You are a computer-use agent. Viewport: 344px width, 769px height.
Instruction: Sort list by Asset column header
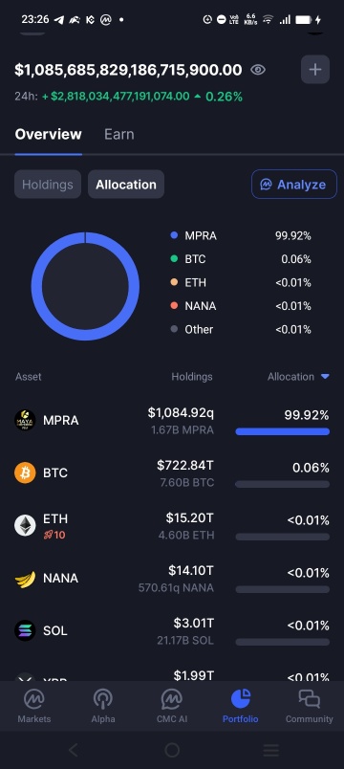29,377
